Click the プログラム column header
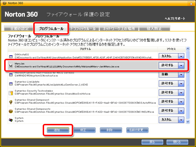196x147 pixels. point(85,49)
